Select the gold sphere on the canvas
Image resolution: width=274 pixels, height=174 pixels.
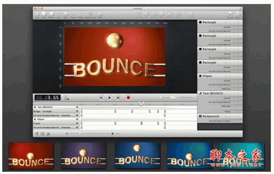(x=115, y=41)
